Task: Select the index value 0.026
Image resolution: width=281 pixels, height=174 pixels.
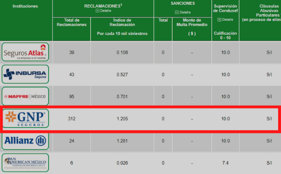Action: click(x=122, y=163)
